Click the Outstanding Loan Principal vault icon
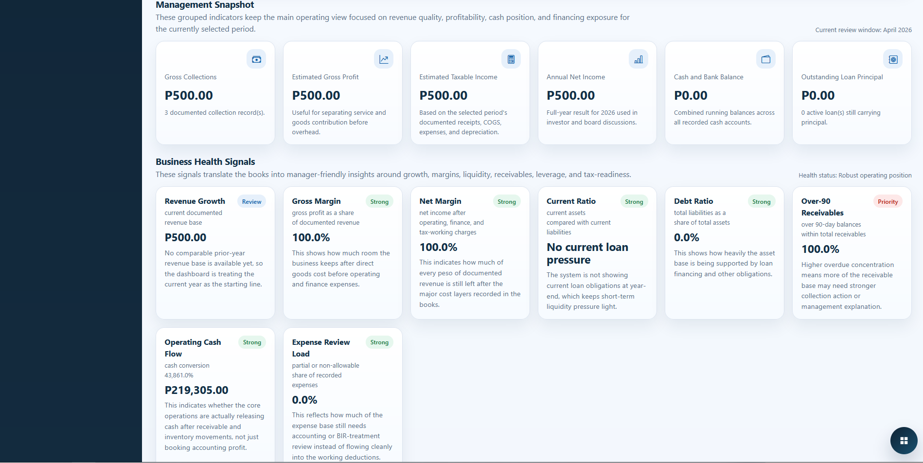The image size is (923, 463). (893, 59)
